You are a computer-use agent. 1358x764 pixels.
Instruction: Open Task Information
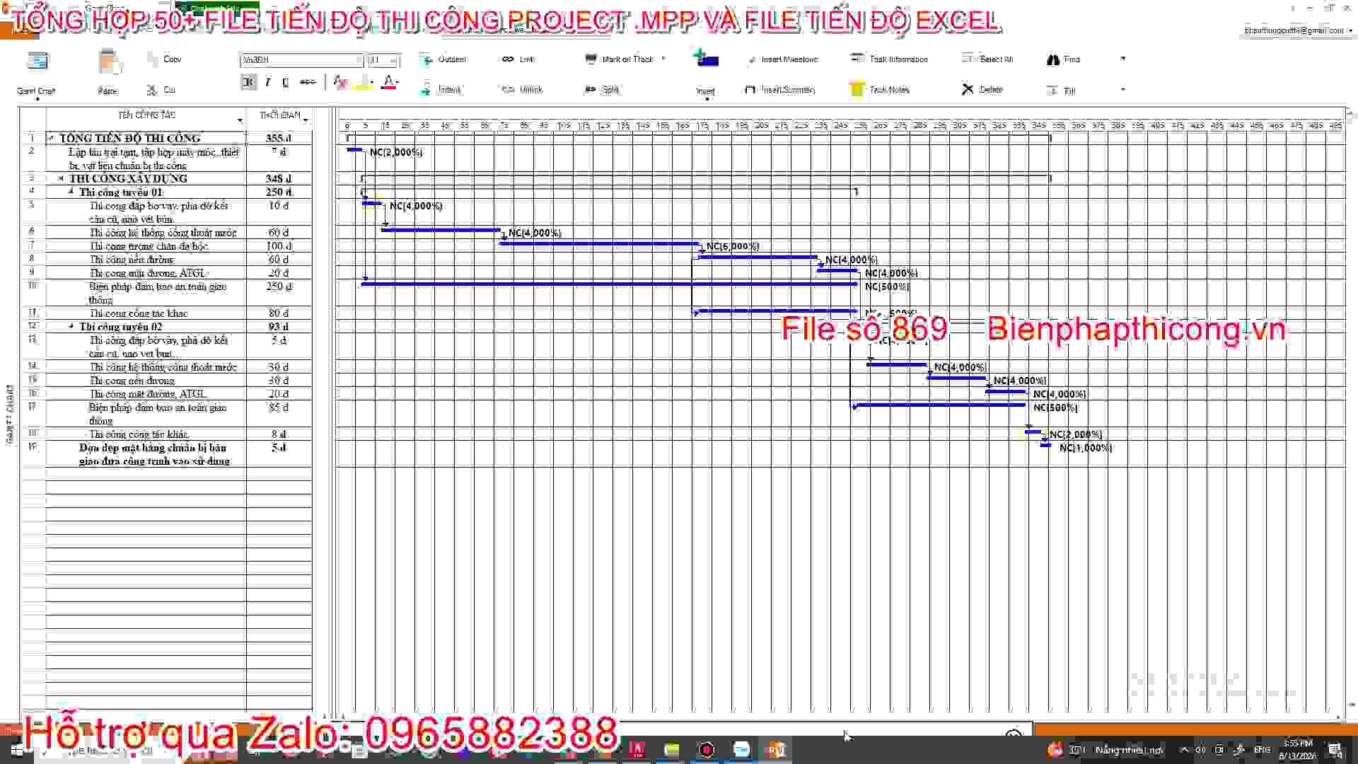pos(889,59)
